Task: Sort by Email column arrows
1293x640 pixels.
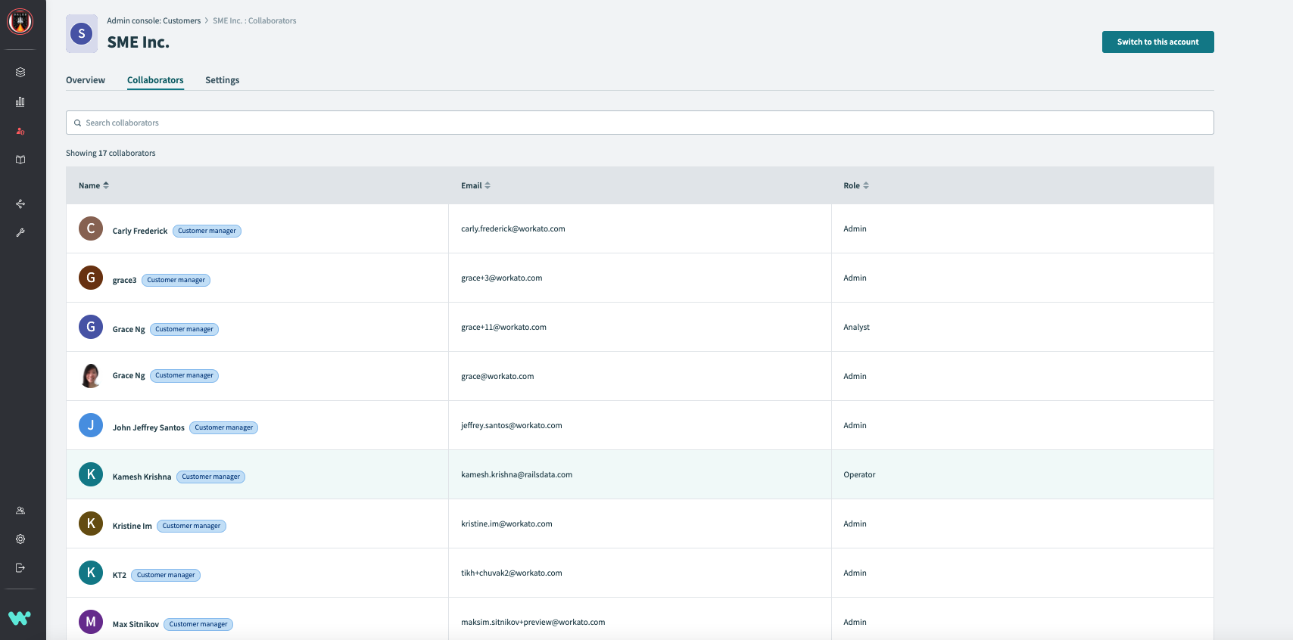Action: (488, 185)
